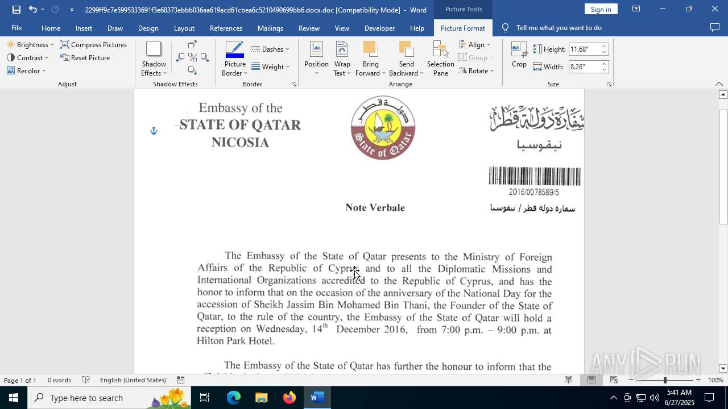Open the undo history dropdown arrow

(43, 10)
